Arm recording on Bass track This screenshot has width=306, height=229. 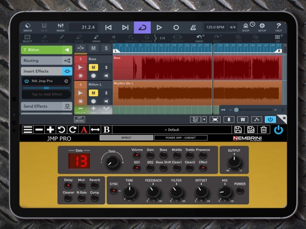coord(94,76)
